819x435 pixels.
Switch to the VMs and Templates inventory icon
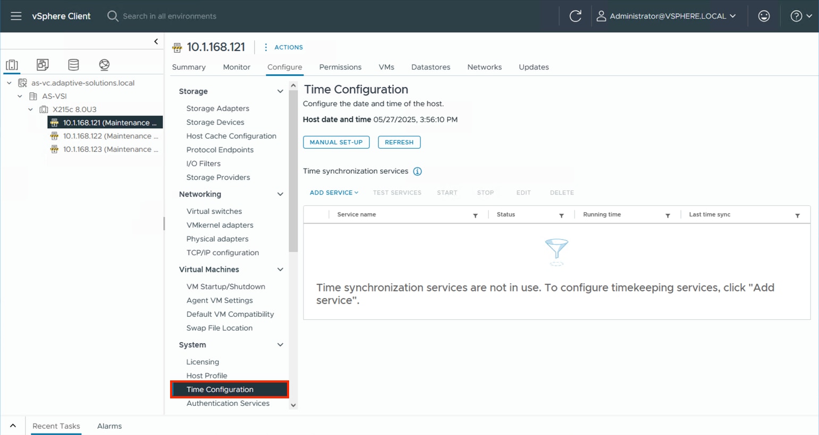pos(43,65)
